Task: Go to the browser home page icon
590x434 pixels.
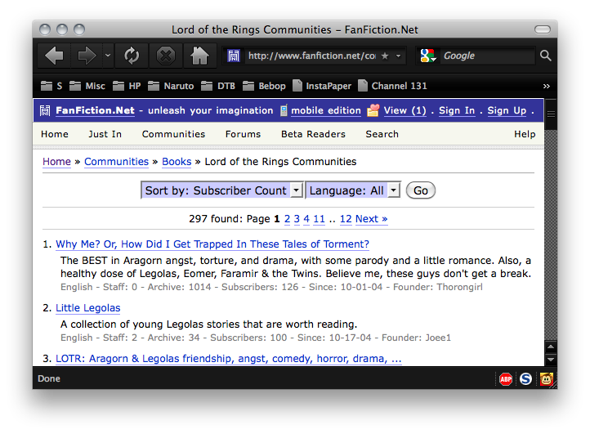Action: tap(199, 56)
